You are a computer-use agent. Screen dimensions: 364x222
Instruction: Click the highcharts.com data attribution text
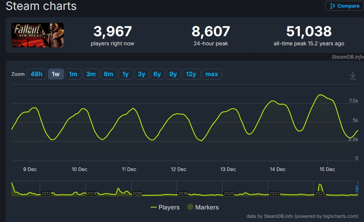click(x=302, y=216)
